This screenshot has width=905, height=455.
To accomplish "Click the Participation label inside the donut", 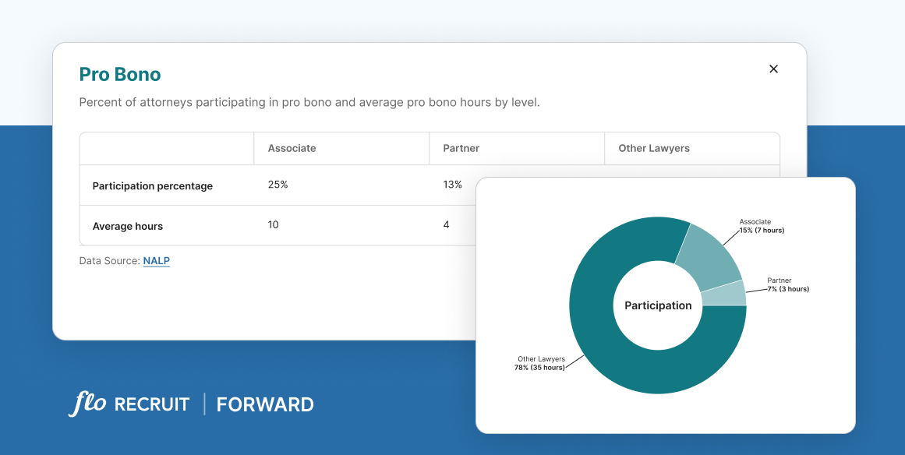I will pyautogui.click(x=657, y=305).
